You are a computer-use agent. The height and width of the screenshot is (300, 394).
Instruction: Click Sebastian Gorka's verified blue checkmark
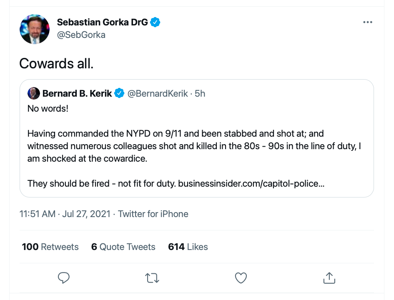click(x=155, y=22)
